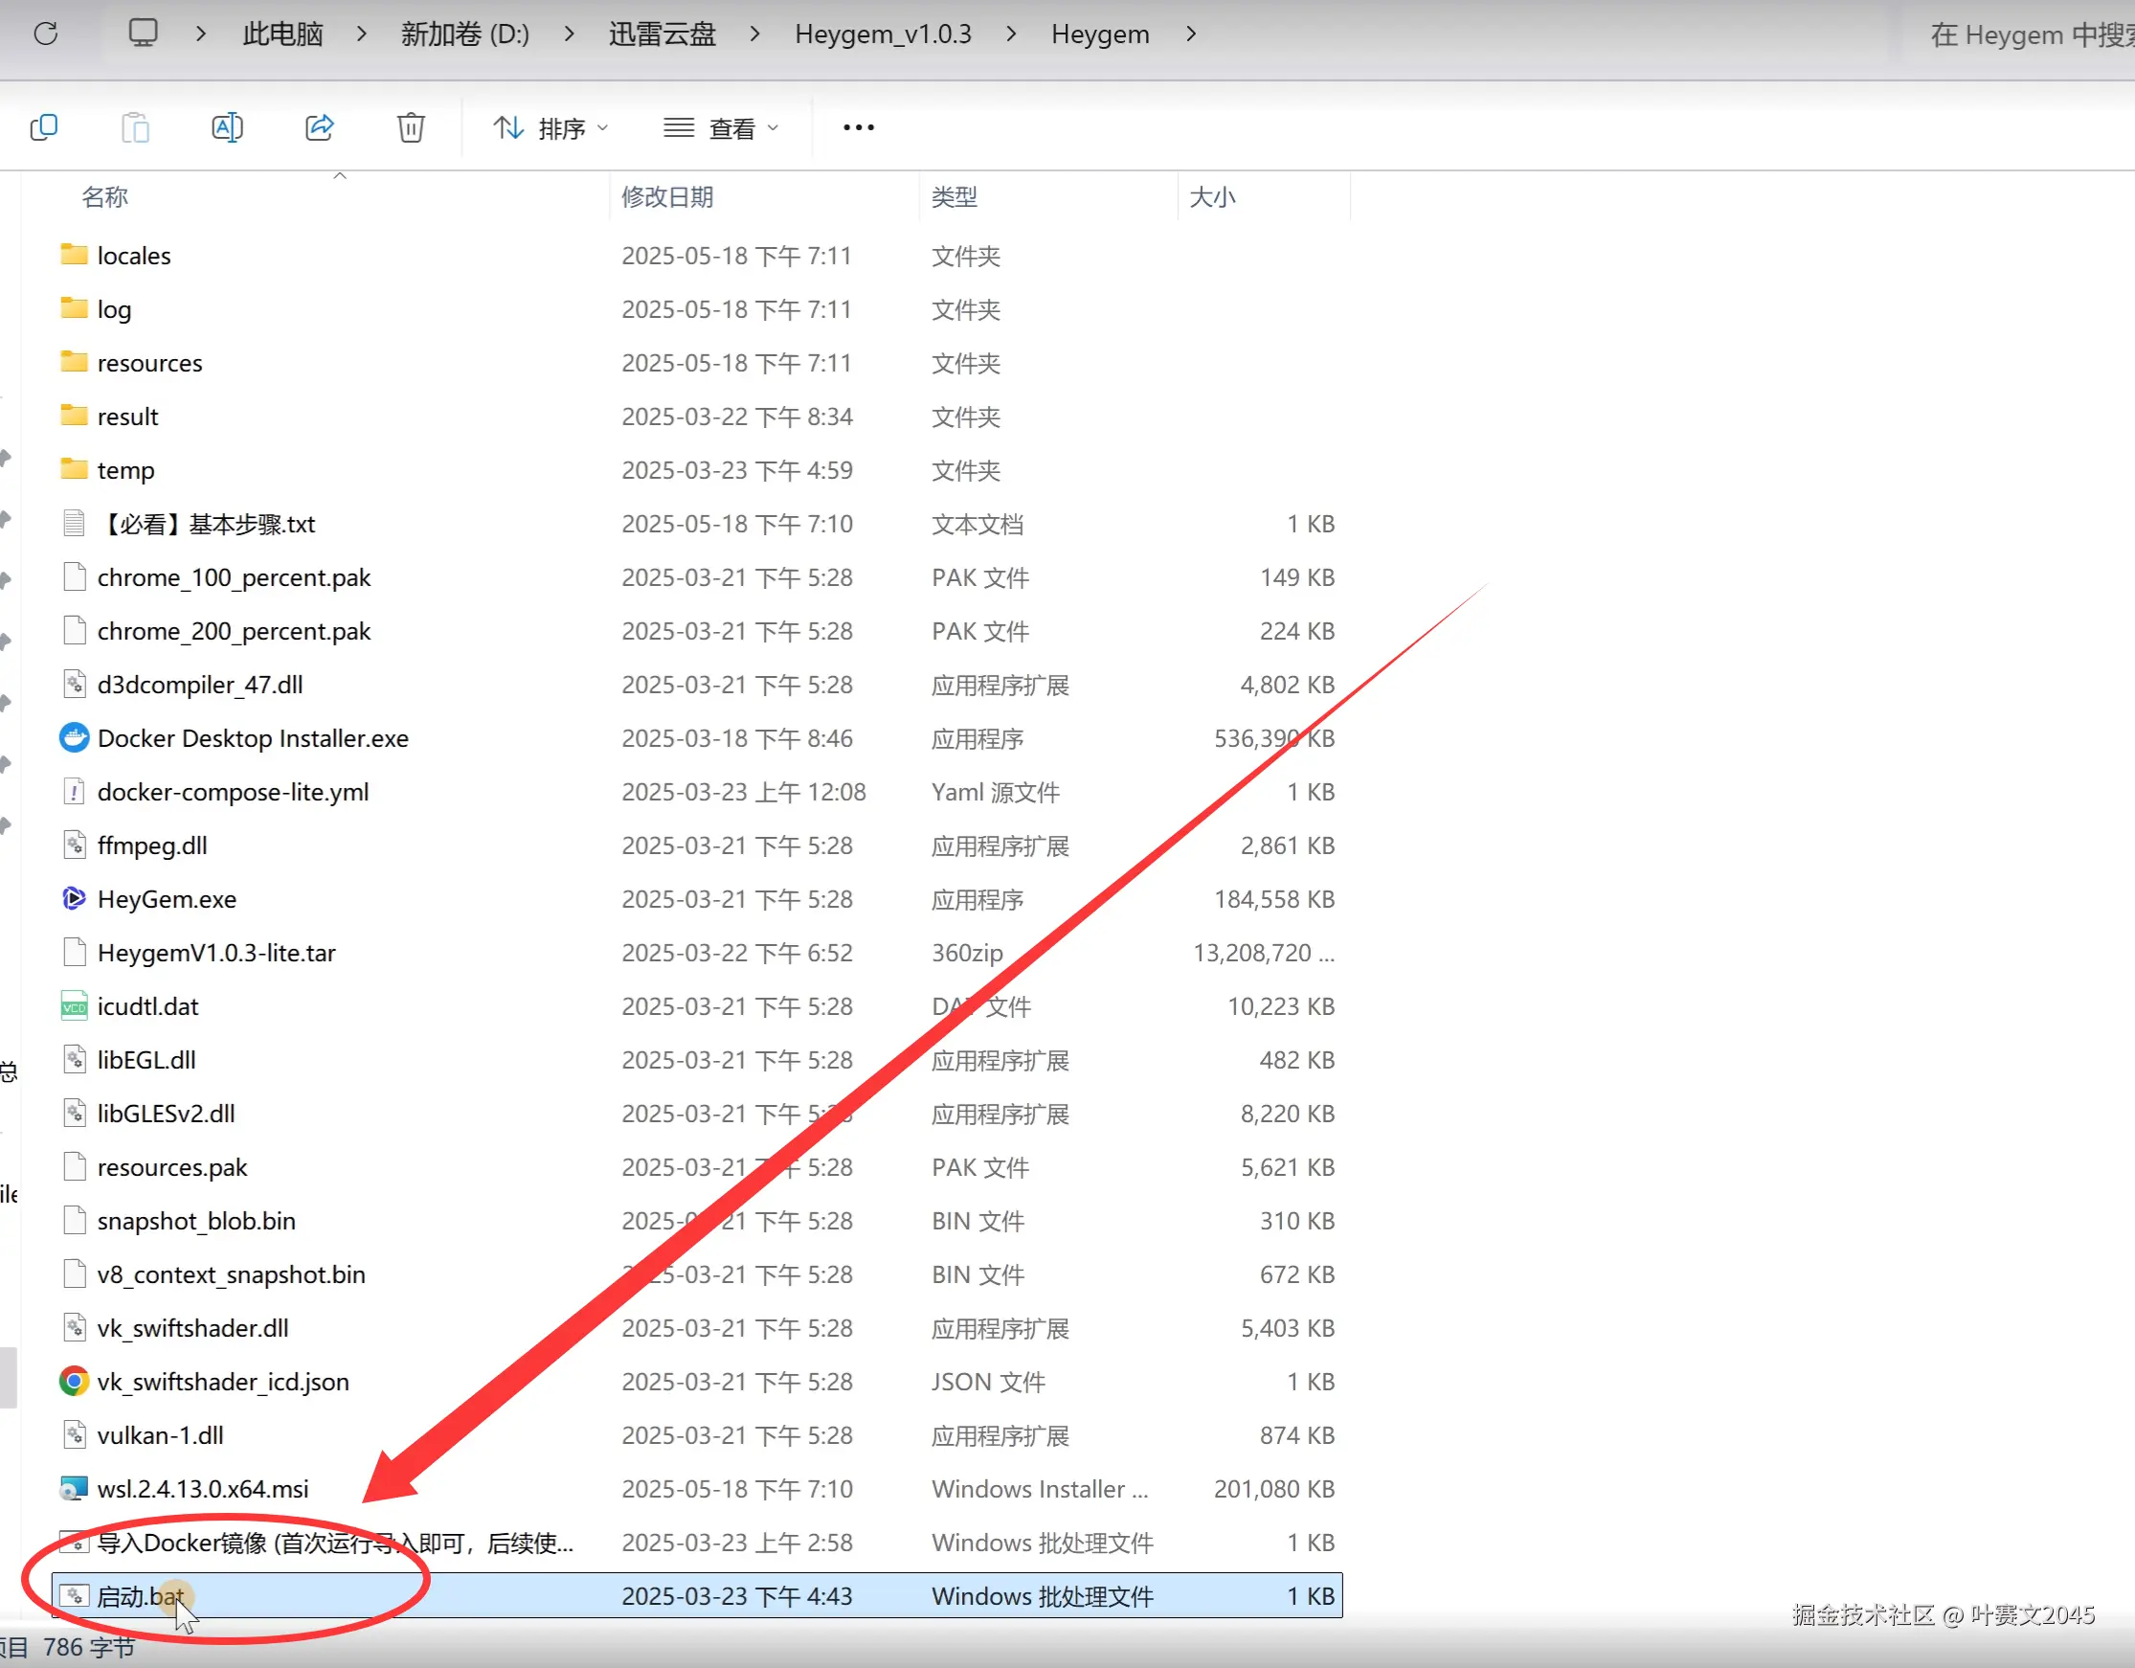This screenshot has width=2135, height=1668.
Task: Click Heygem_v1.0.3 breadcrumb segment
Action: (883, 34)
